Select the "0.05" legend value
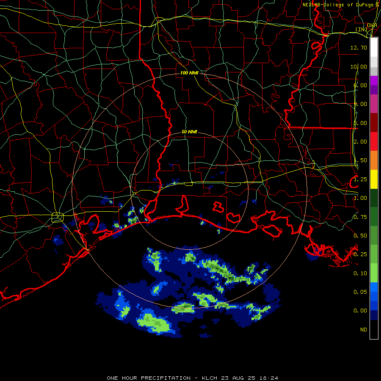The width and height of the screenshot is (381, 381). pos(360,292)
